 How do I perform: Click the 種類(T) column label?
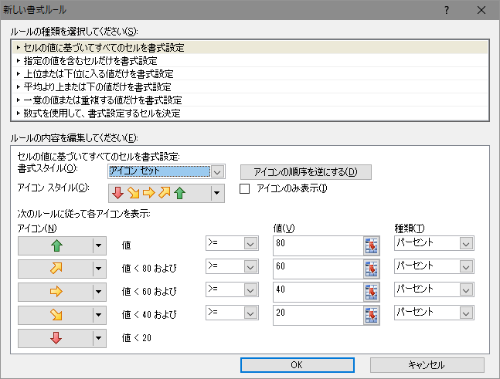click(x=410, y=228)
